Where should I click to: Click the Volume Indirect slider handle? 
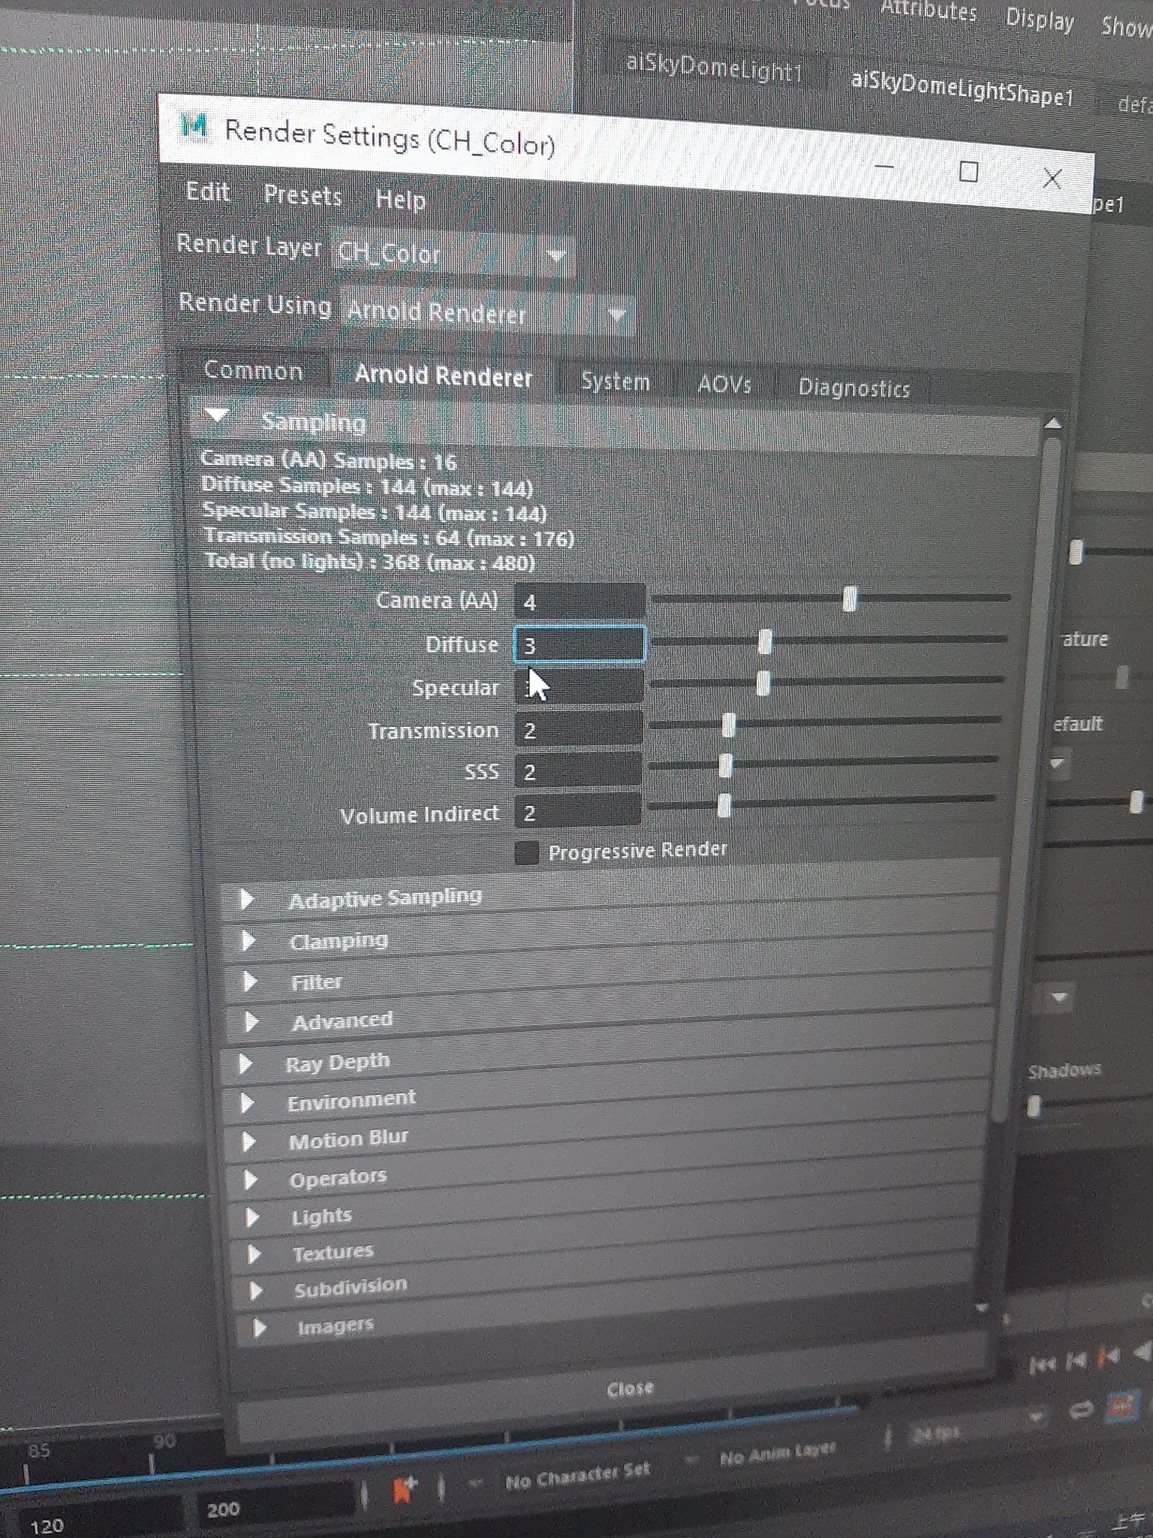point(724,806)
